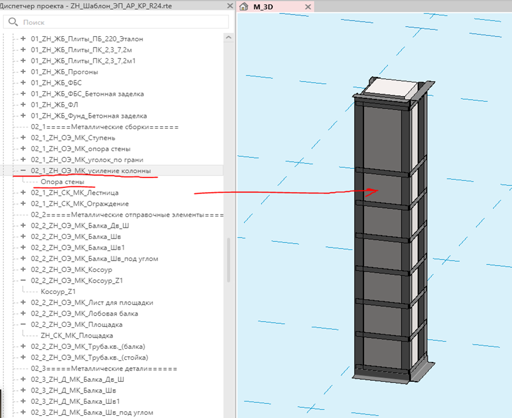The image size is (512, 418).
Task: Expand 01_ZH_ЖБ_Фунд_Бетонная заделка node
Action: click(x=23, y=116)
